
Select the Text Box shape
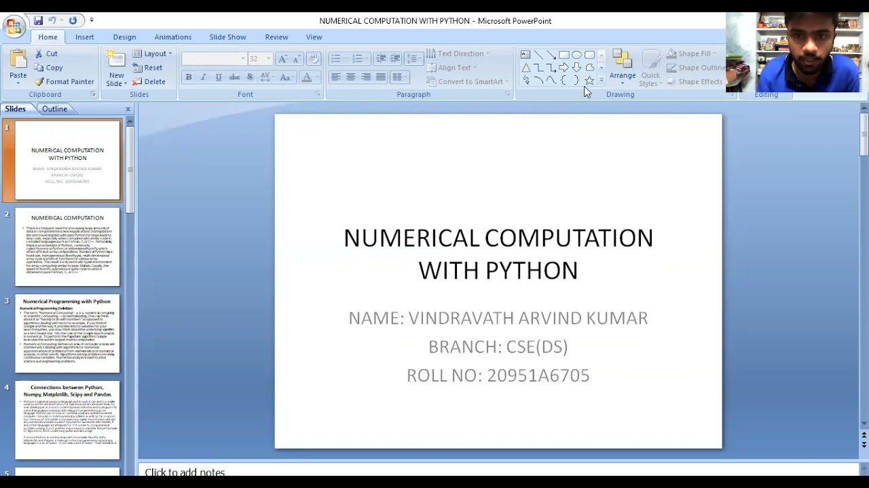tap(525, 55)
